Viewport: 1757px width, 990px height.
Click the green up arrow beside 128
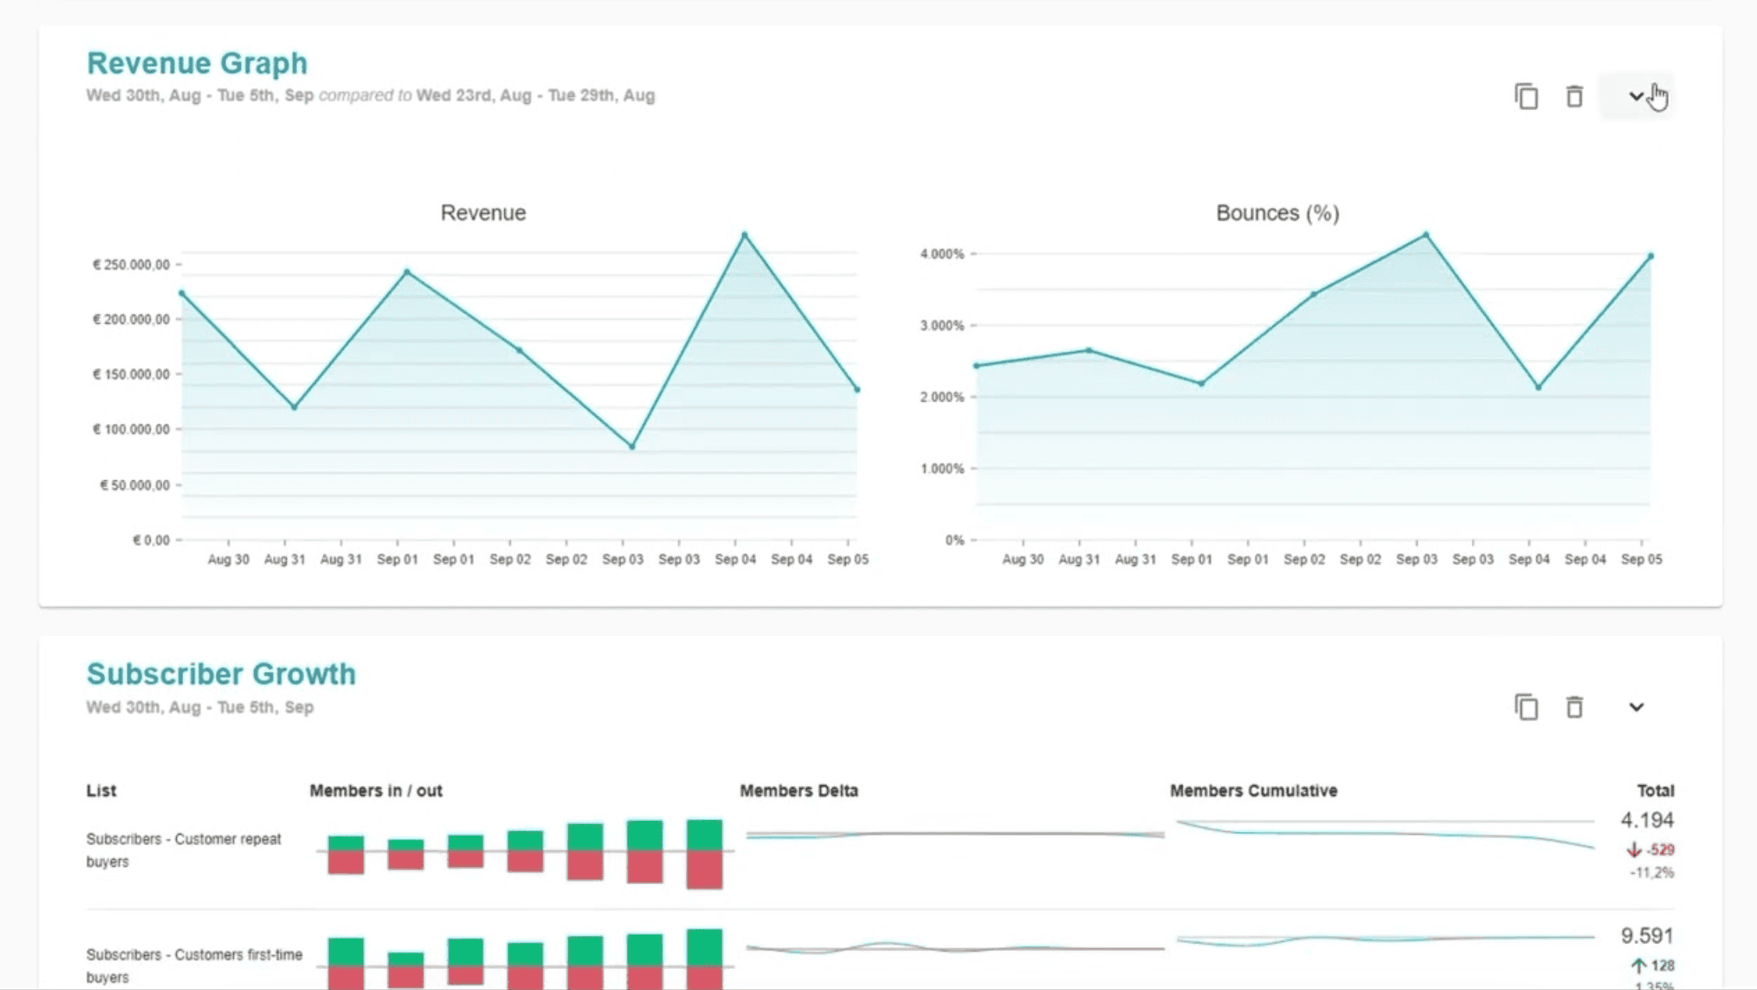pyautogui.click(x=1639, y=965)
